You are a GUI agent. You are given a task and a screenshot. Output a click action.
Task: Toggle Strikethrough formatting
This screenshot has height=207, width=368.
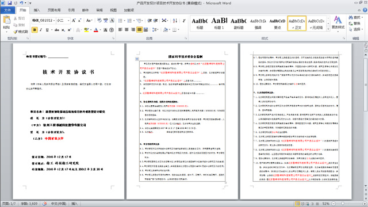click(x=57, y=30)
